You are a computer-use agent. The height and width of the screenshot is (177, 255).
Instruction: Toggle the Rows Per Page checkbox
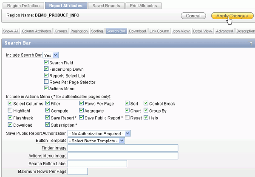click(81, 103)
